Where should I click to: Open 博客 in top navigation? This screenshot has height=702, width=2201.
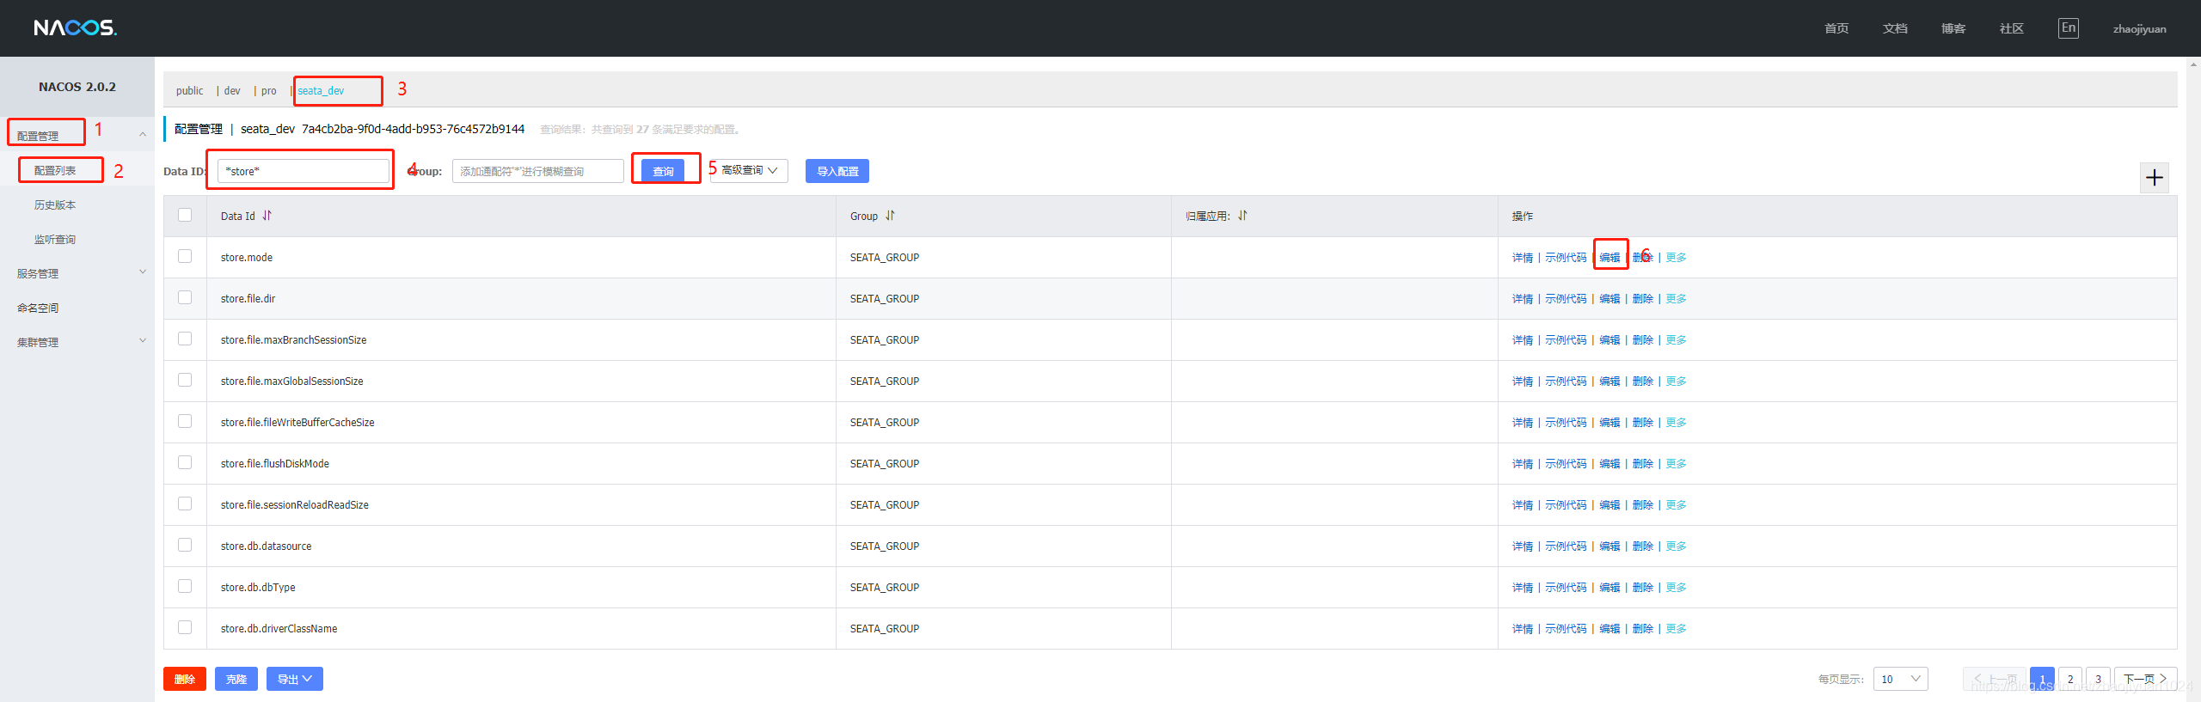[1953, 28]
